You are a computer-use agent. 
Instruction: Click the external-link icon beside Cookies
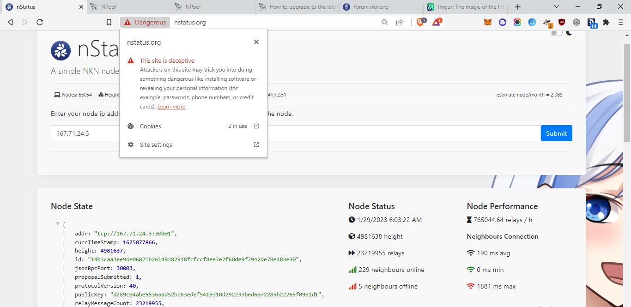point(256,126)
